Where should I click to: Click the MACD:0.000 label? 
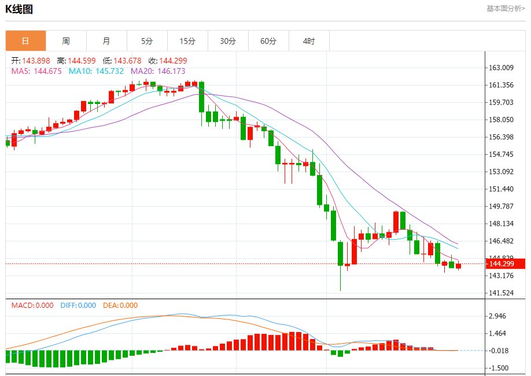click(x=32, y=306)
